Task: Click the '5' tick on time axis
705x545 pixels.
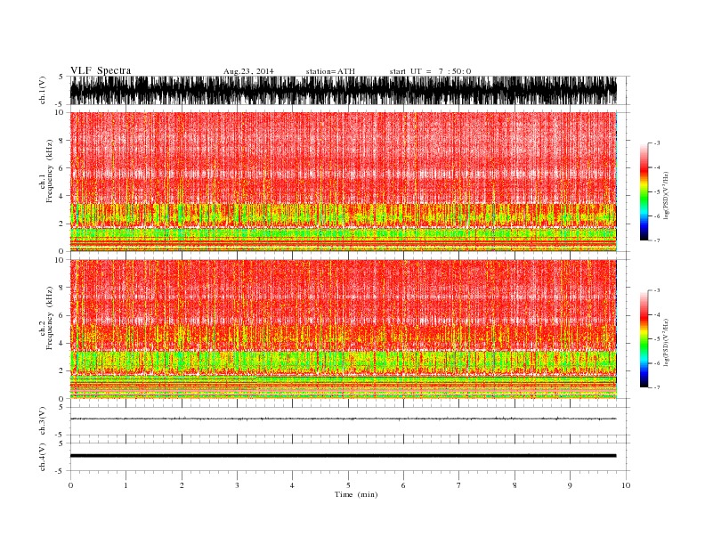Action: (x=348, y=485)
